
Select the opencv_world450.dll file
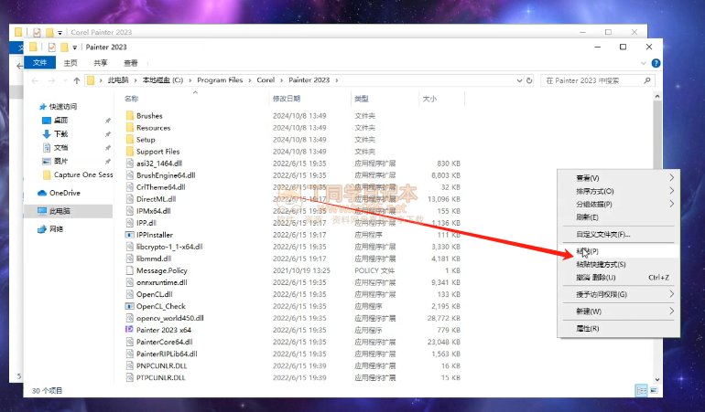click(170, 318)
